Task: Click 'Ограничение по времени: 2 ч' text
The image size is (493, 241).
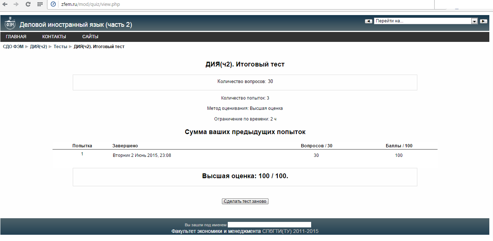Action: tap(245, 119)
